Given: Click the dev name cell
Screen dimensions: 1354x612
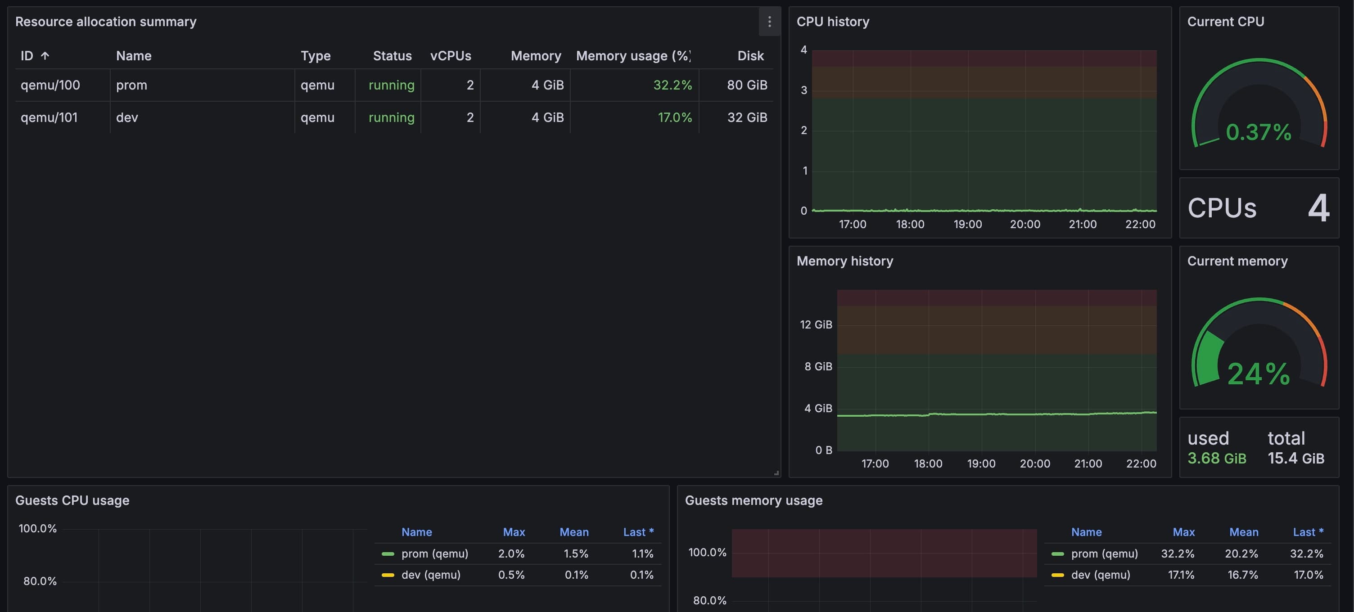Looking at the screenshot, I should click(x=202, y=117).
